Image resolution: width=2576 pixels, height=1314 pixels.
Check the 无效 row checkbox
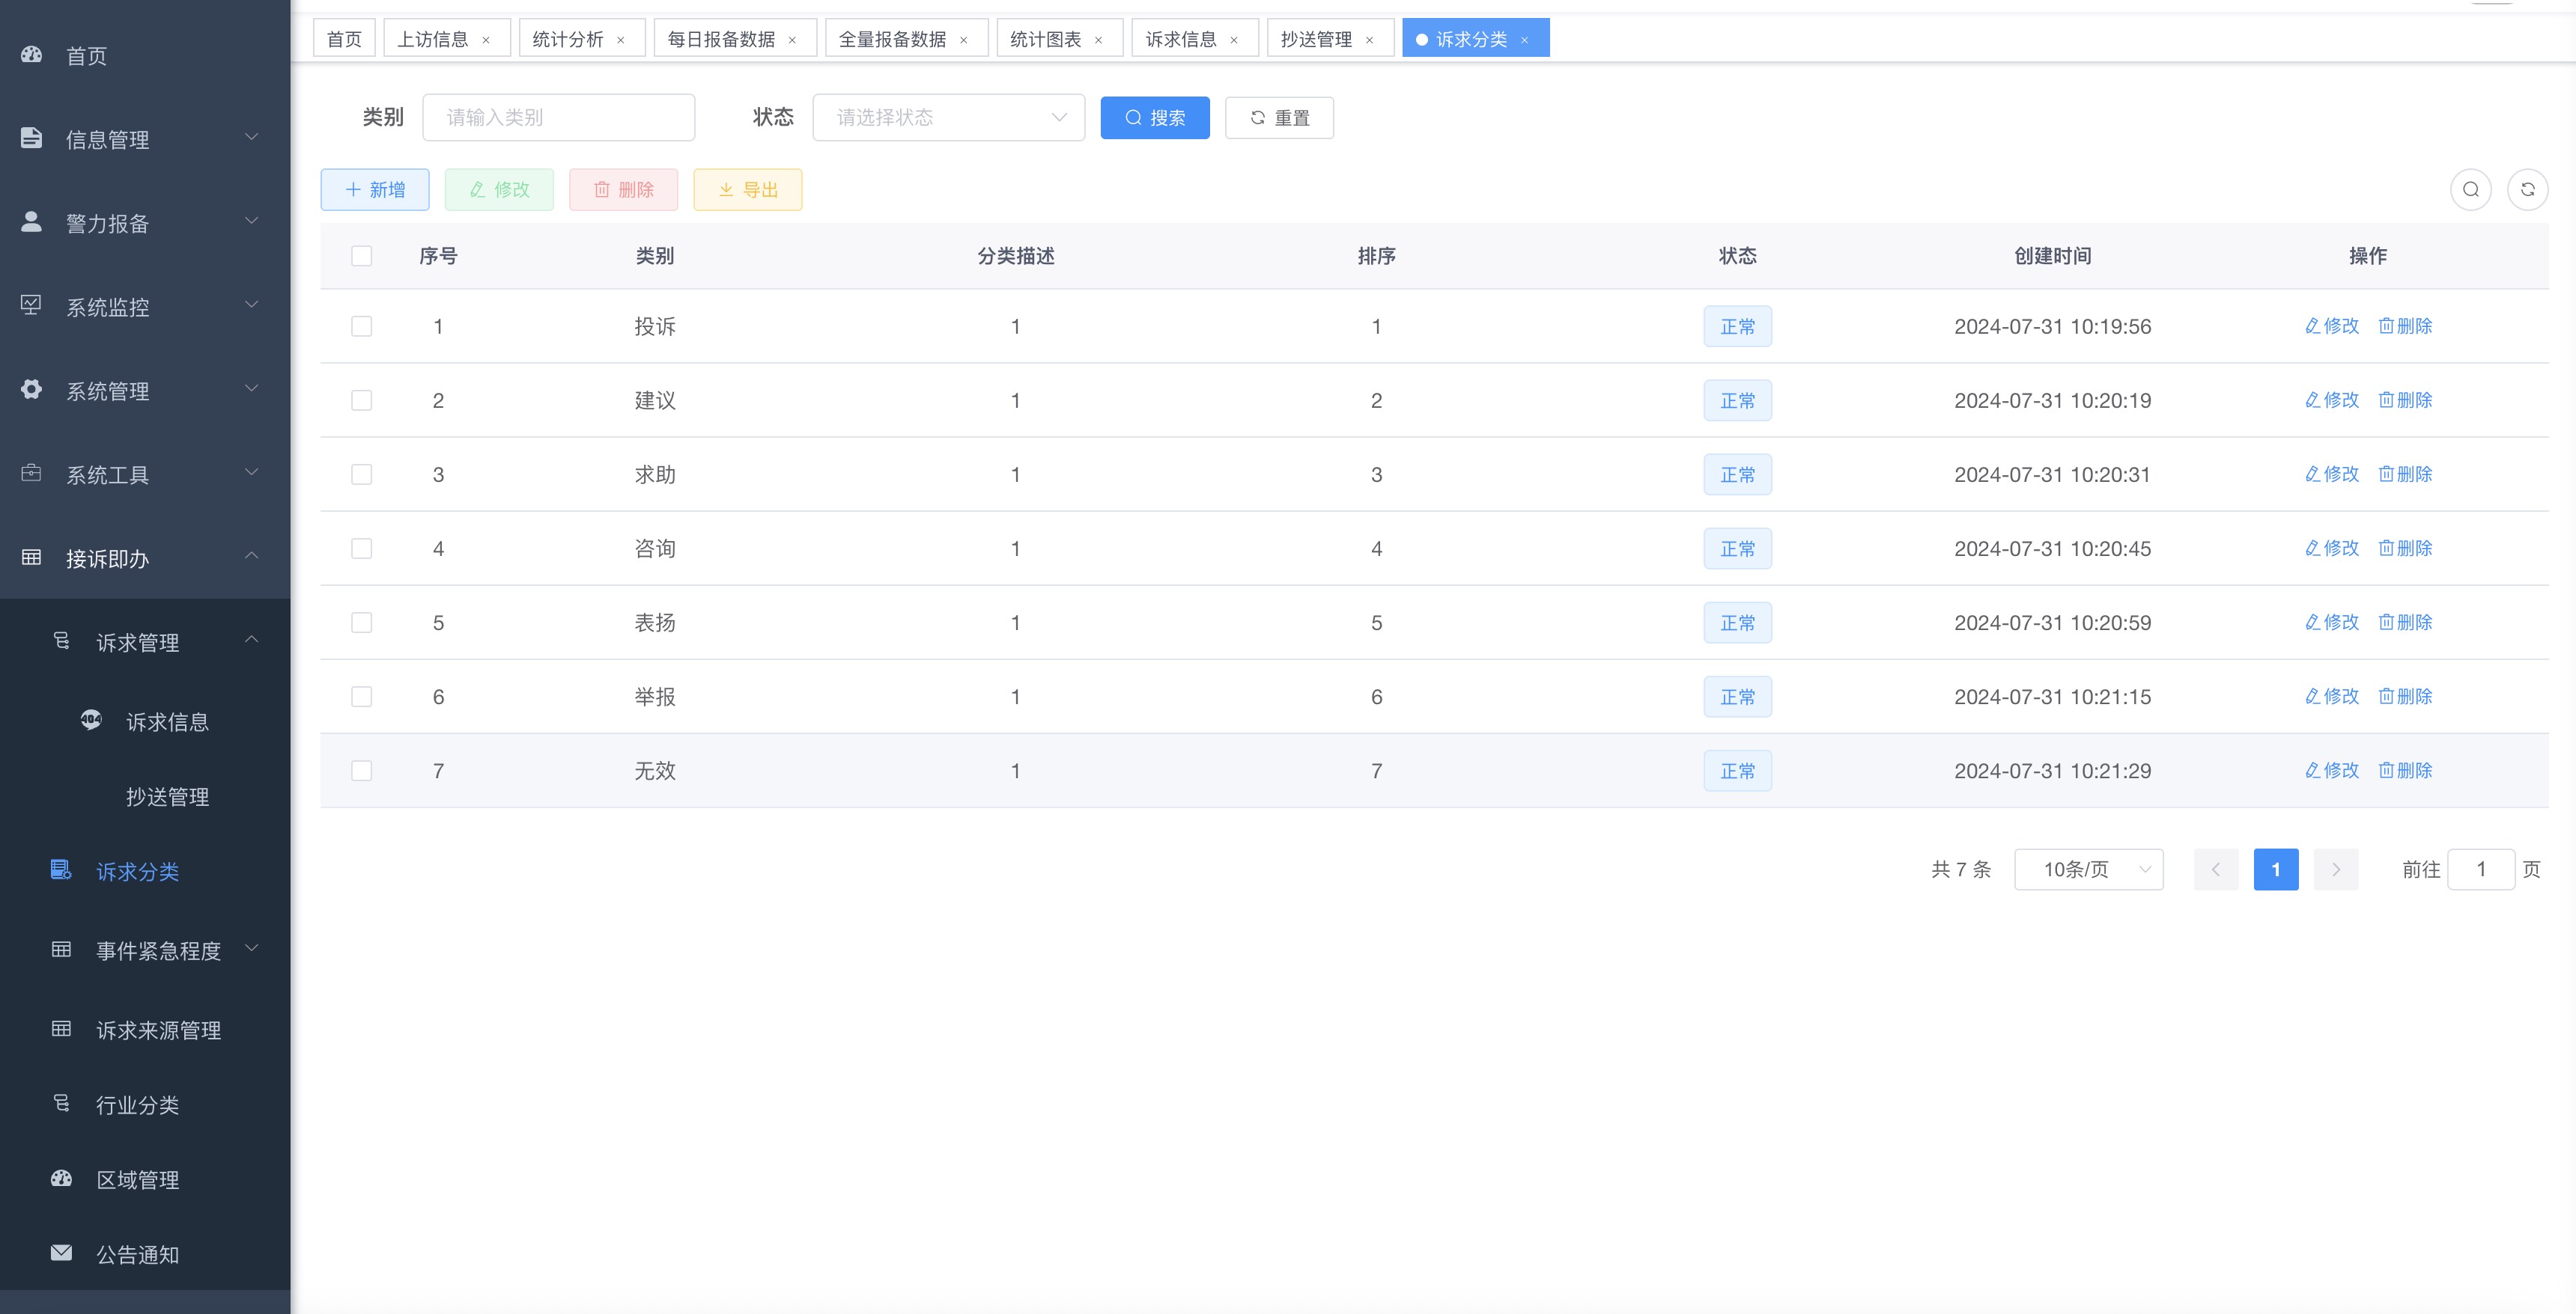coord(362,771)
